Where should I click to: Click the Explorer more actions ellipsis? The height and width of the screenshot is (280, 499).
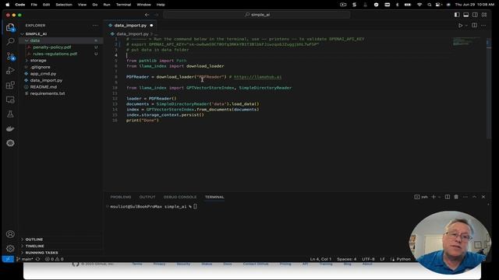[x=95, y=26]
